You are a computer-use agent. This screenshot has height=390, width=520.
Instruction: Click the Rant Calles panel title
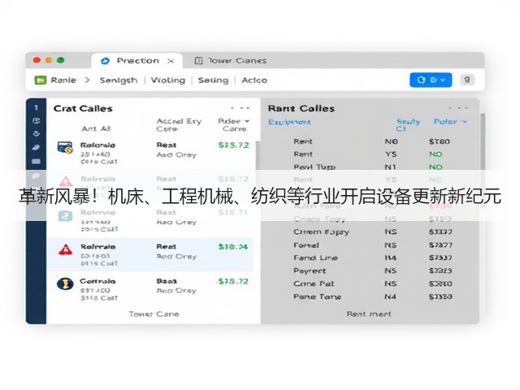pos(301,108)
